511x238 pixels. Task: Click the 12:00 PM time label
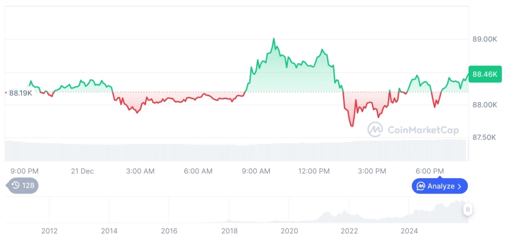tap(314, 171)
